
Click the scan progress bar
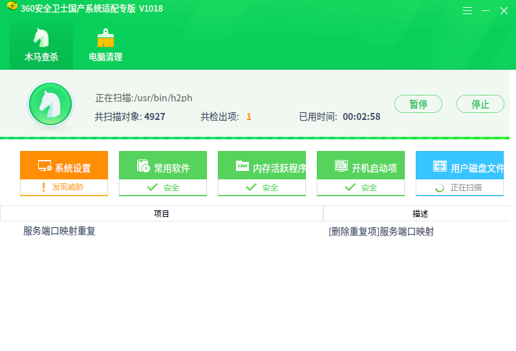(x=255, y=138)
